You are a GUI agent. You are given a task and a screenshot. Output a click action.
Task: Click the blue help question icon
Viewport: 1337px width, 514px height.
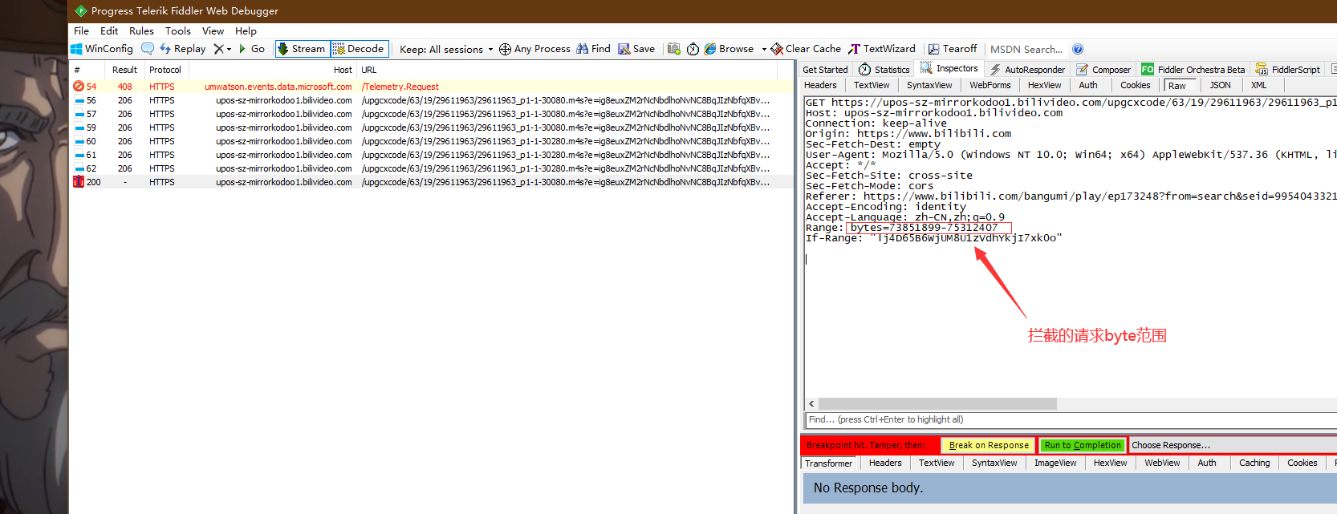click(1078, 49)
